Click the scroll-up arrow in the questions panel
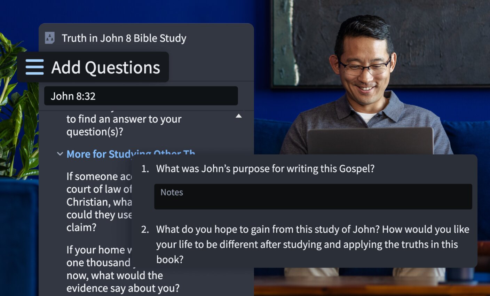This screenshot has height=296, width=490. pos(239,116)
